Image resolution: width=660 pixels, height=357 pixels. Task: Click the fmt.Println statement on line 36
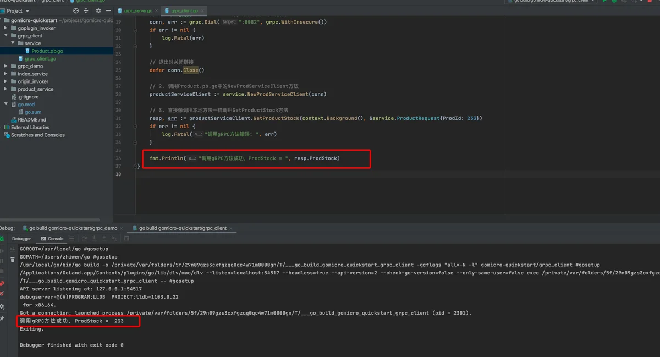coord(245,158)
